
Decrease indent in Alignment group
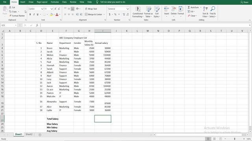78,14
